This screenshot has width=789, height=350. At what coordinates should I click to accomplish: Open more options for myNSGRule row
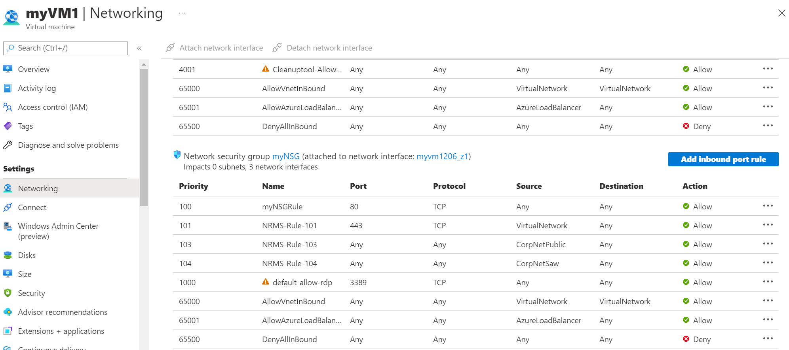[x=768, y=206]
